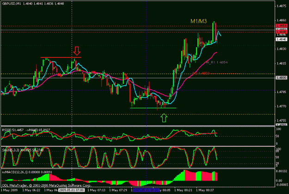The image size is (289, 194).
Task: Click the red 1.4848 price tag
Action: click(282, 32)
